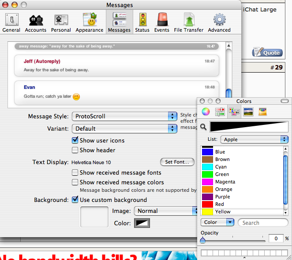Screen dimensions: 292x260
Task: Toggle Show user icons checkbox
Action: (x=75, y=140)
